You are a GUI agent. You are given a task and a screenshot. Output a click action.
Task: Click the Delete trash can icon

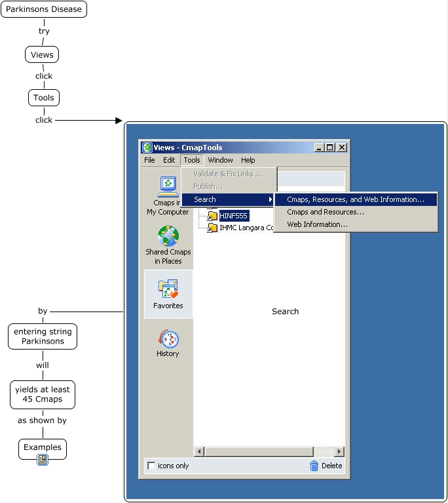click(x=314, y=466)
